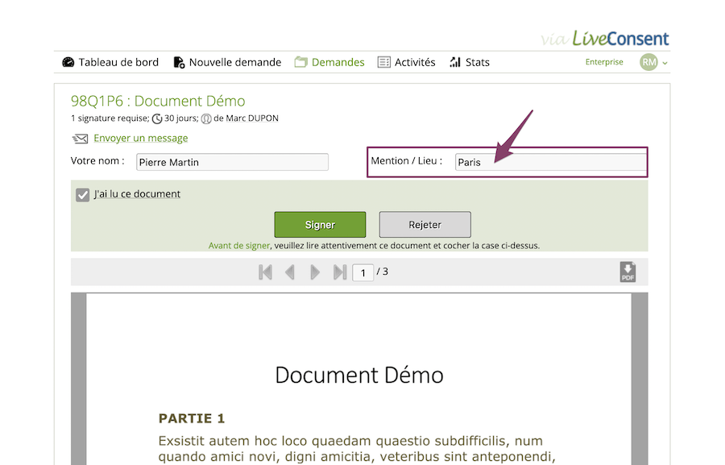Open the Activités menu item
This screenshot has width=725, height=465.
coord(414,62)
